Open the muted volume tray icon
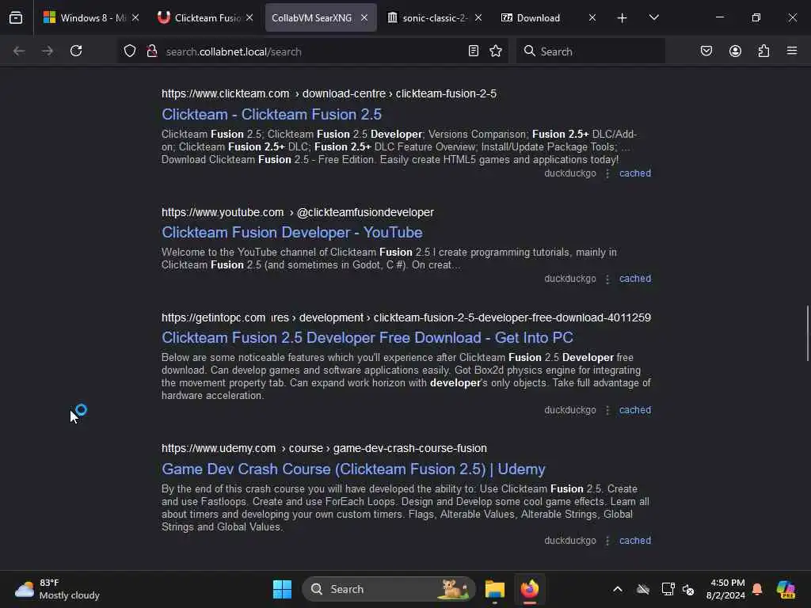The image size is (811, 608). tap(688, 589)
